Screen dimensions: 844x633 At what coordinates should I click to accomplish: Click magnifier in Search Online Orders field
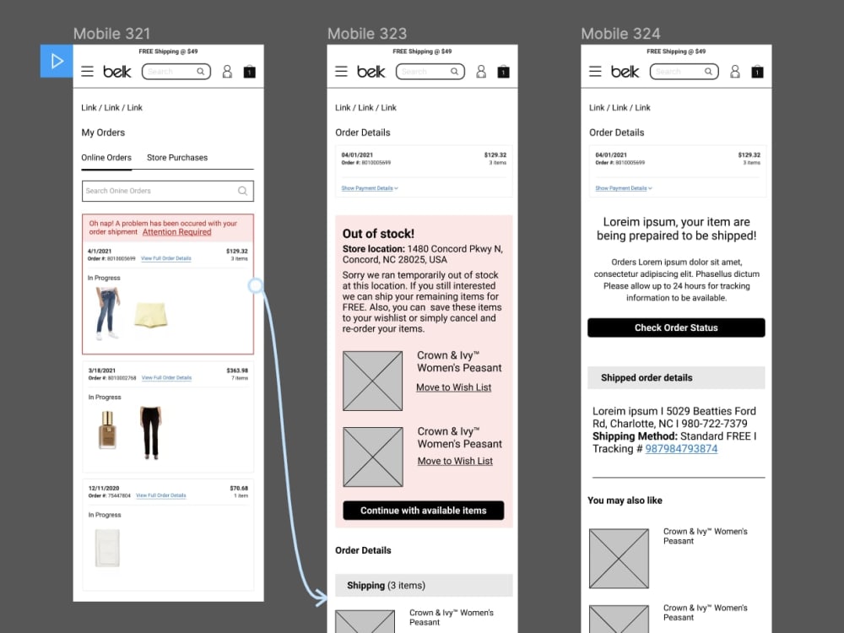pos(243,191)
